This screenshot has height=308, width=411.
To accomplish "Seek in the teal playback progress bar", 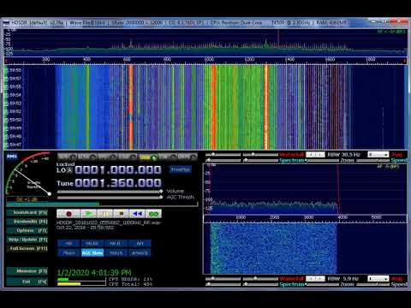I will 102,204.
